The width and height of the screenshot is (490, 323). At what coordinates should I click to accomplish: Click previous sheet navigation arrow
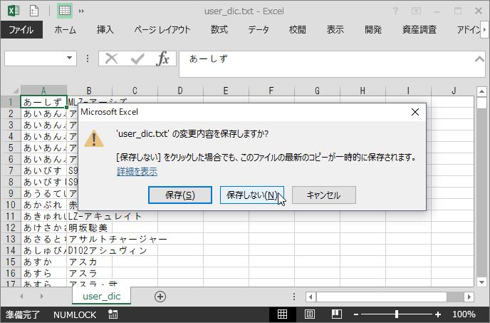click(x=21, y=296)
